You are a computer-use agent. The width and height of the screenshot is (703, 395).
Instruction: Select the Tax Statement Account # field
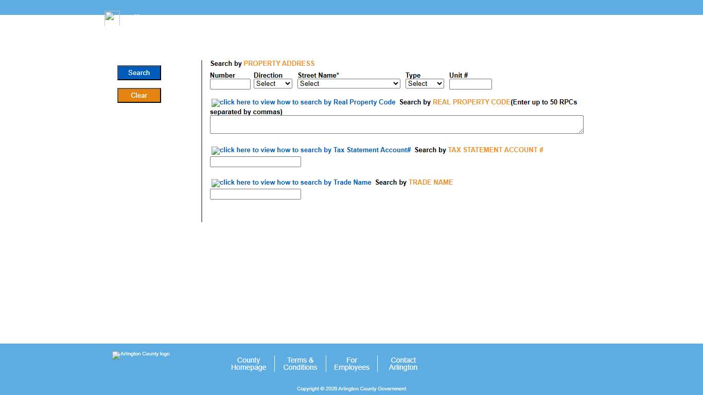tap(255, 162)
